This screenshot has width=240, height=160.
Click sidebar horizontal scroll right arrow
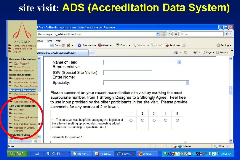click(36, 141)
